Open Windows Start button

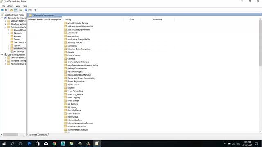pyautogui.click(x=4, y=143)
